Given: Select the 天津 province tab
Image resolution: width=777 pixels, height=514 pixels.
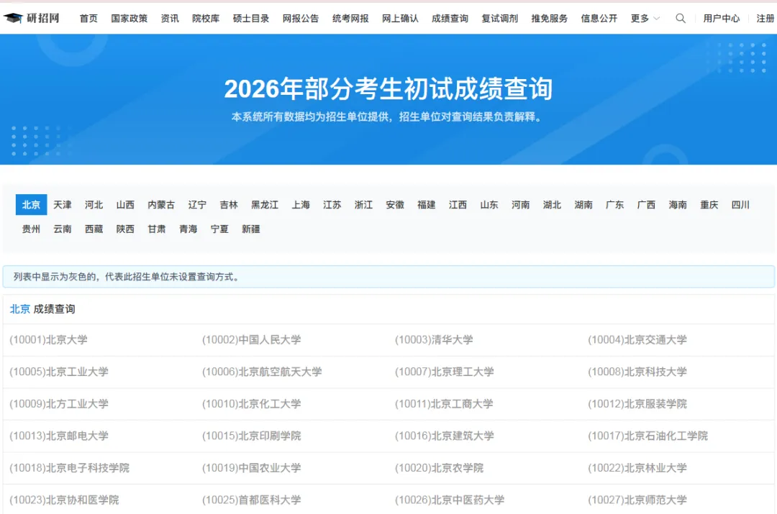Looking at the screenshot, I should click(x=63, y=204).
